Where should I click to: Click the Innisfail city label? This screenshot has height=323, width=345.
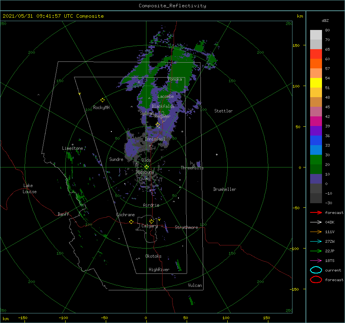[x=155, y=139]
